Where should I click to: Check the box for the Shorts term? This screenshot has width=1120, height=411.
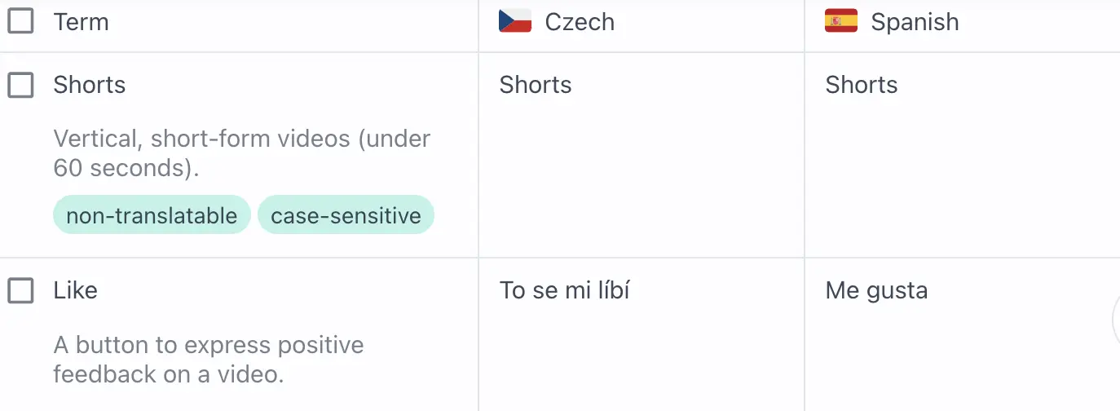(20, 85)
